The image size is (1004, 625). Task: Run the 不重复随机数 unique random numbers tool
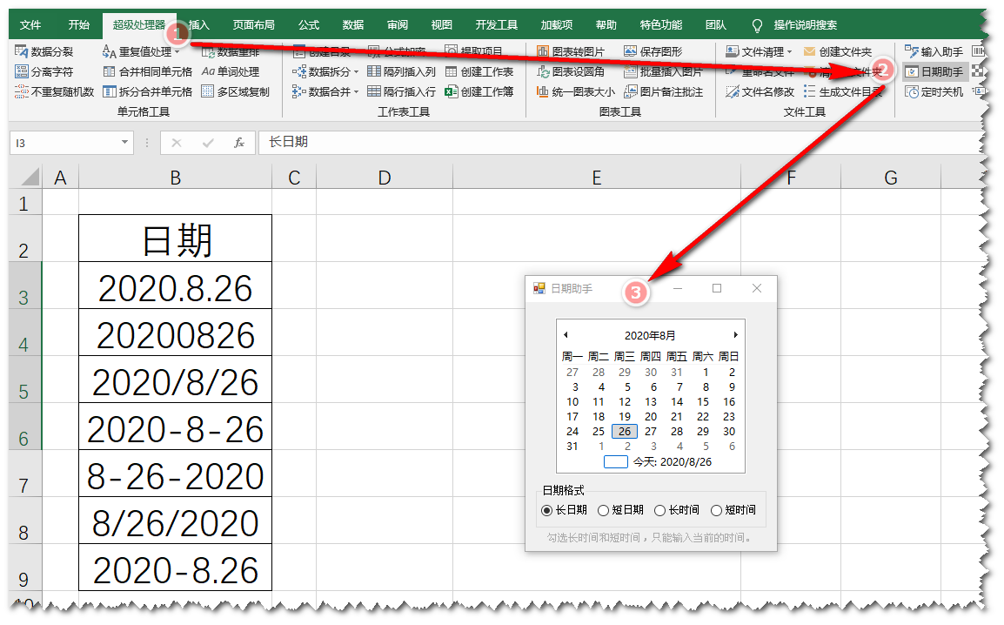pyautogui.click(x=55, y=92)
